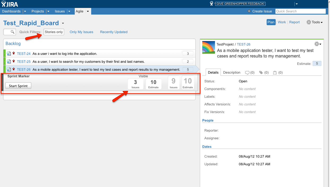Screen dimensions: 330x187
Task: Select the summary about searching customers by names
Action: [89, 61]
